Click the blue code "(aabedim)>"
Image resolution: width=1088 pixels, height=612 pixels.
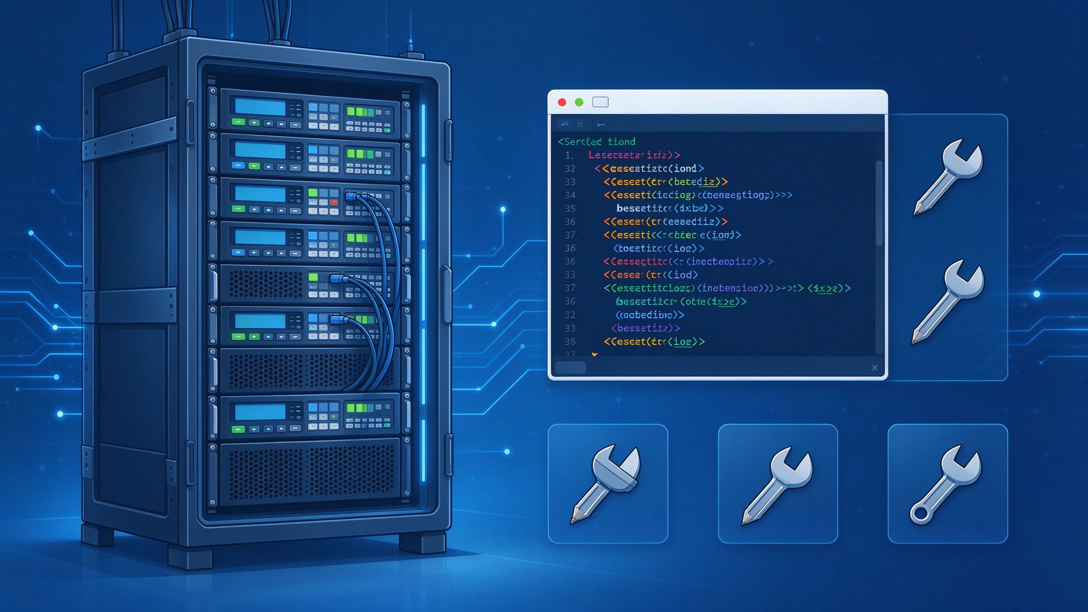click(x=650, y=315)
